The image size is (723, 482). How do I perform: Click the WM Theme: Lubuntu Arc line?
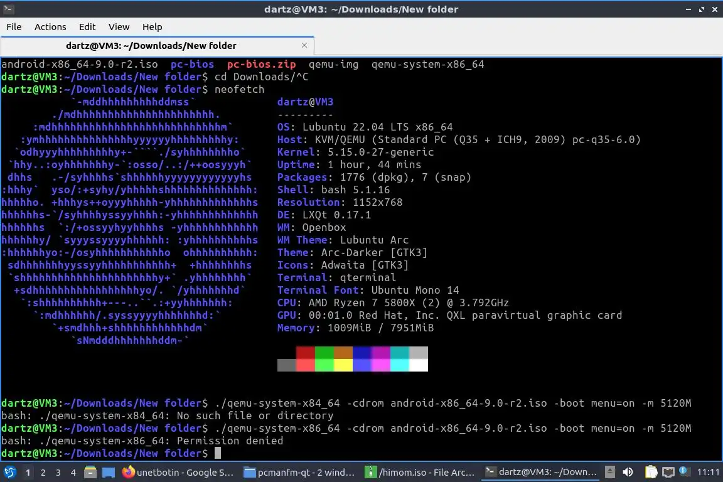click(x=343, y=240)
